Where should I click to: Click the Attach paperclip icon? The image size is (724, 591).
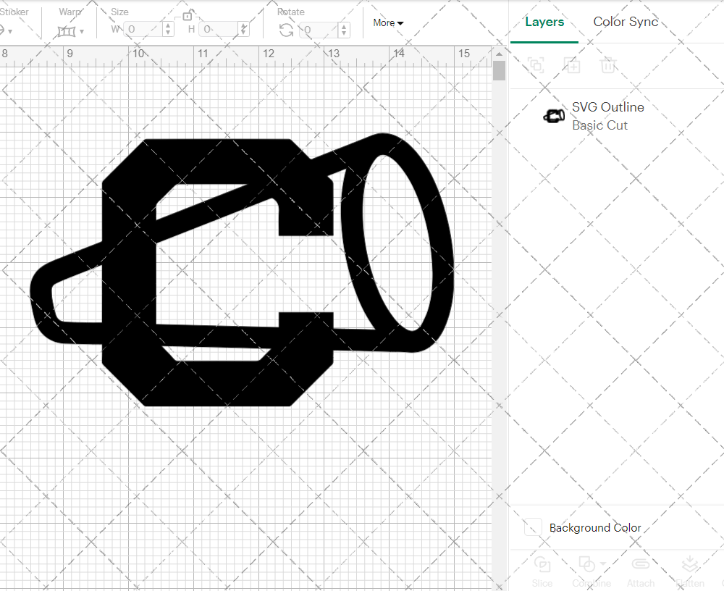click(641, 565)
